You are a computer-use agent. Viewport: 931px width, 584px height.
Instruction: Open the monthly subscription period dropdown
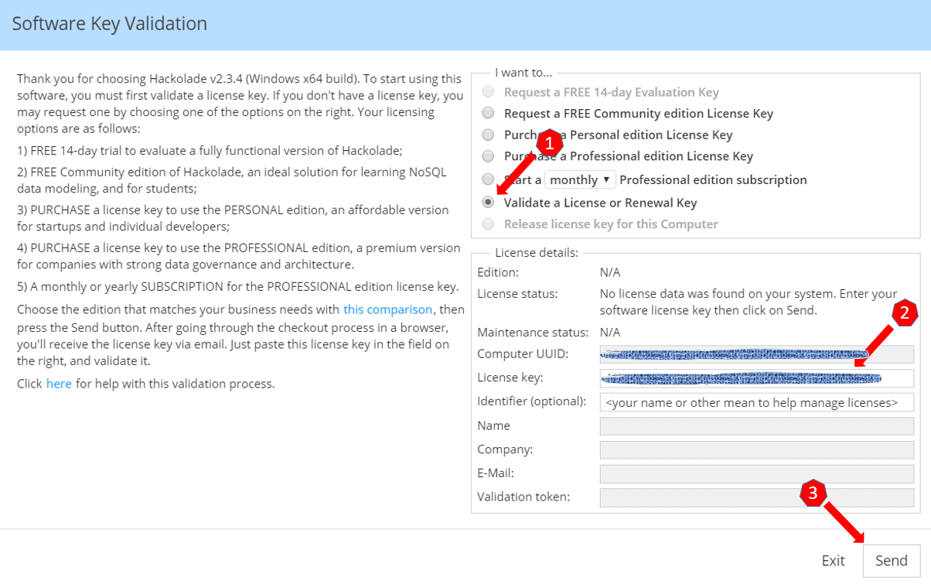pyautogui.click(x=580, y=179)
